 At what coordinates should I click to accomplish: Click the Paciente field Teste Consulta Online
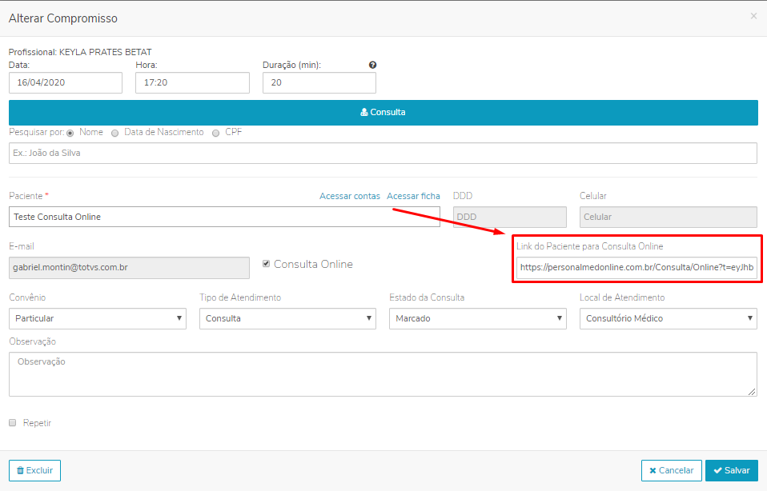tap(224, 217)
